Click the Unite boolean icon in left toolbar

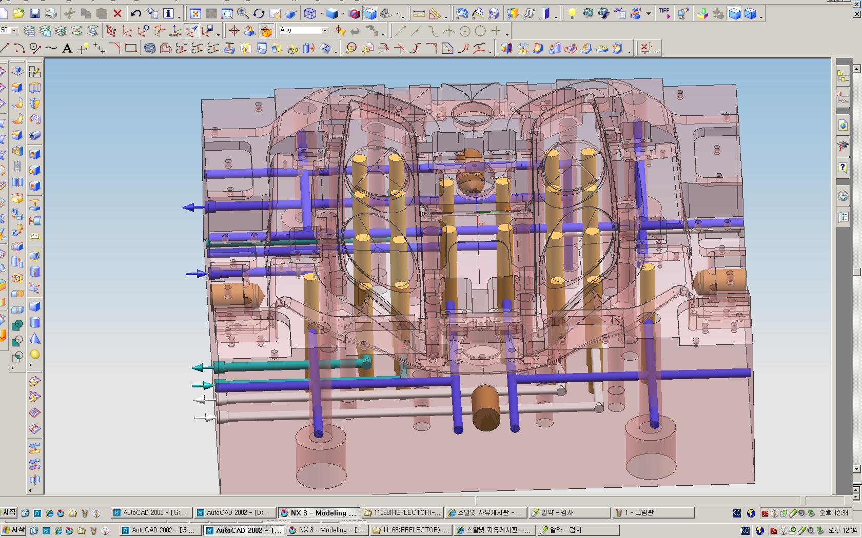pyautogui.click(x=17, y=325)
